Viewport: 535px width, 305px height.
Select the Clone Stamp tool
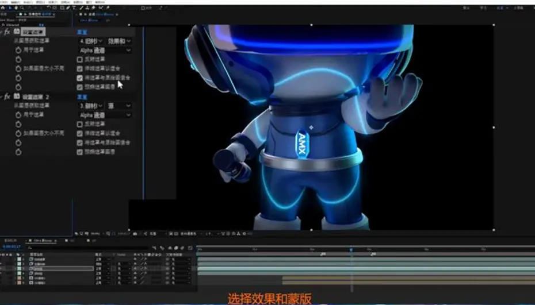pyautogui.click(x=87, y=7)
